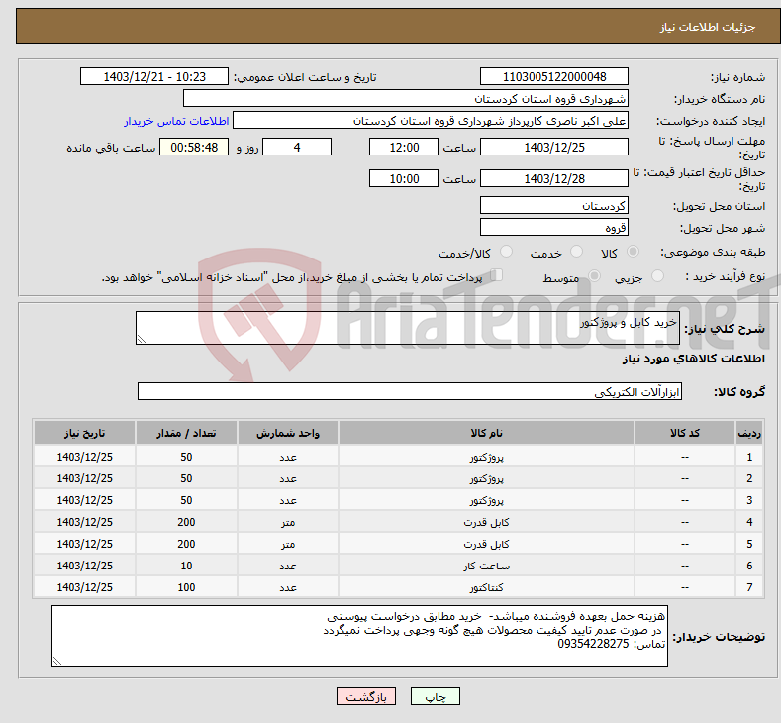The width and height of the screenshot is (781, 723).
Task: Toggle the Islamic treasury bonds payment checkbox
Action: pyautogui.click(x=497, y=275)
